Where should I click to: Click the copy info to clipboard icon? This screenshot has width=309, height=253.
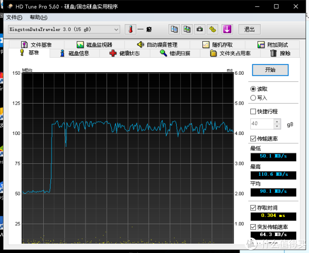(174, 29)
